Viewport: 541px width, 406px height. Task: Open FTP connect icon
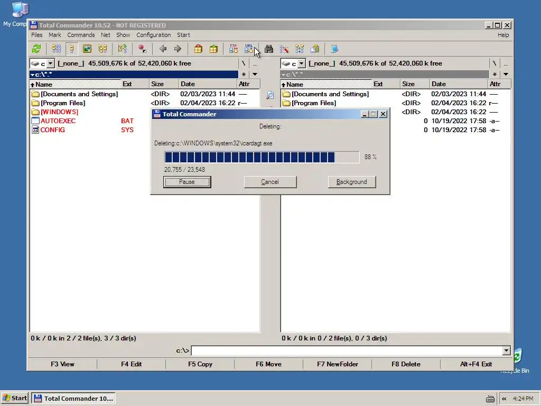pyautogui.click(x=234, y=49)
